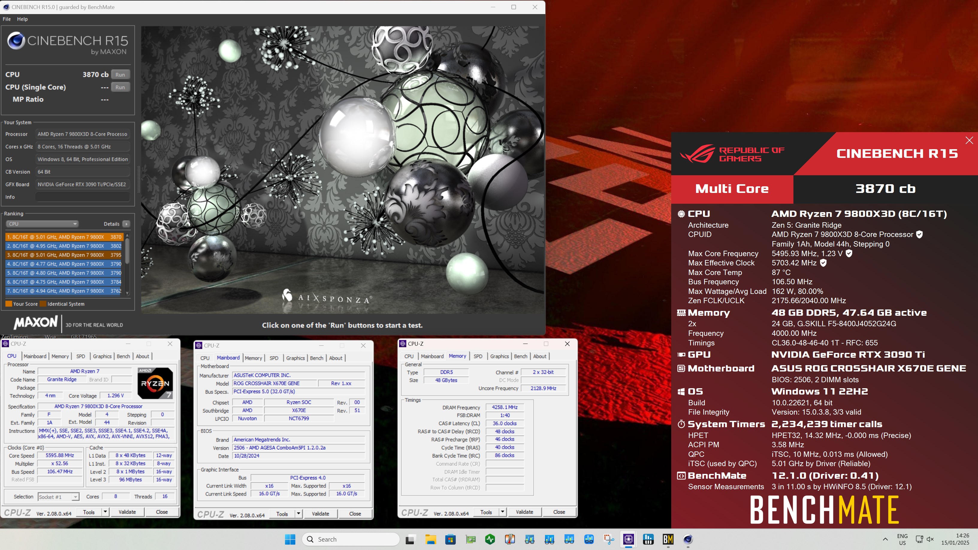
Task: Open the Windows Start menu
Action: tap(290, 540)
